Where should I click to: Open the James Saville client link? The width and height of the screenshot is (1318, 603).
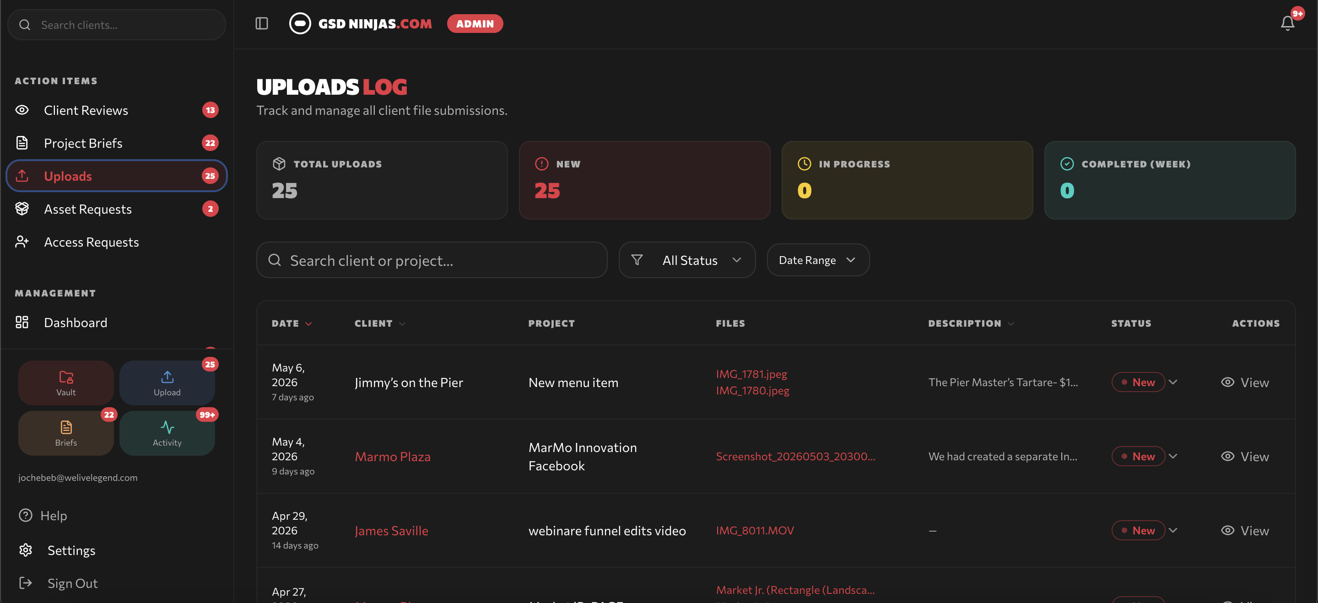click(391, 530)
